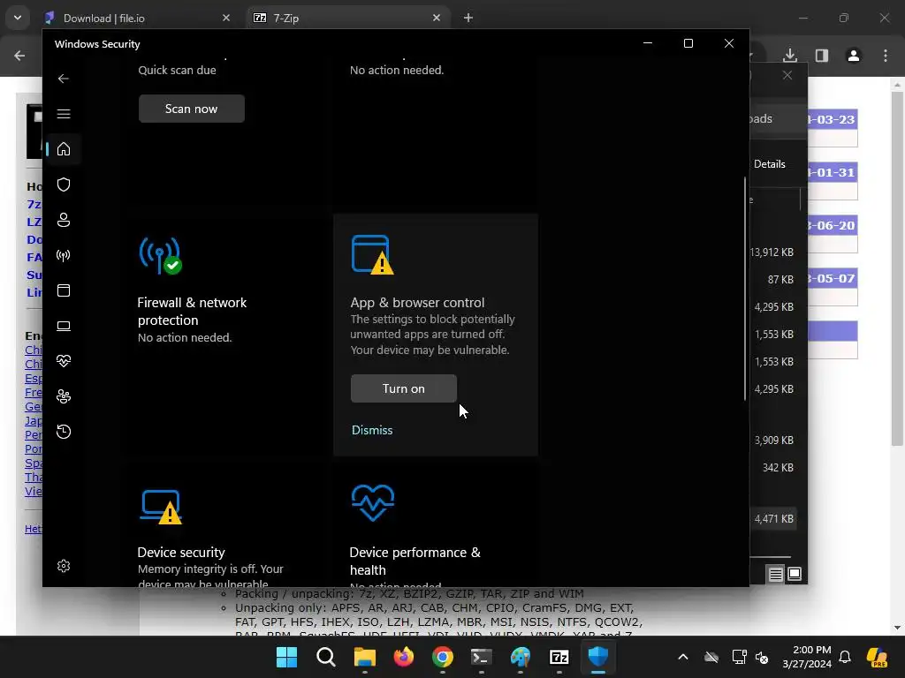Turn on app & browser control

coord(403,388)
